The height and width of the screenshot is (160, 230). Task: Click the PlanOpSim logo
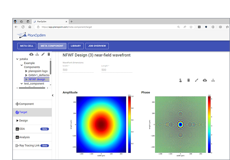(31, 35)
